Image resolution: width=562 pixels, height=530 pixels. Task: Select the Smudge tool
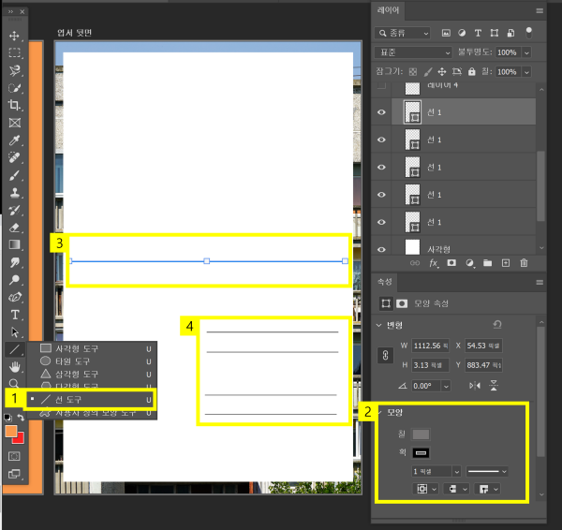point(14,262)
